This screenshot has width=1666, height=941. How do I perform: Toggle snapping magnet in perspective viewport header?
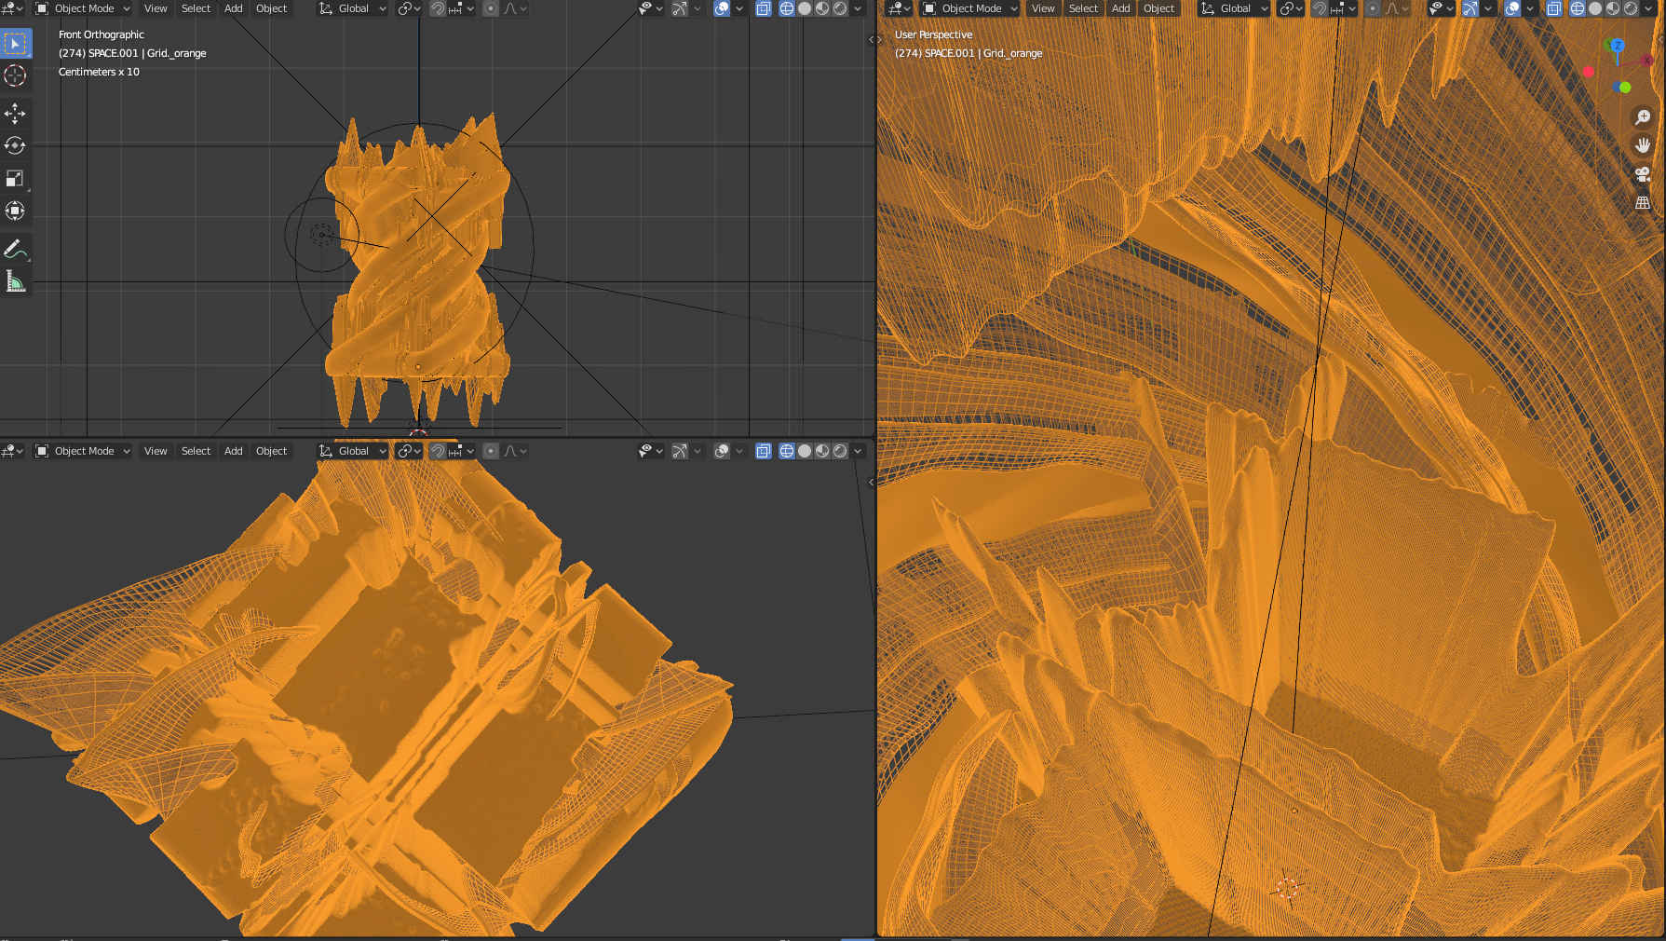1320,8
